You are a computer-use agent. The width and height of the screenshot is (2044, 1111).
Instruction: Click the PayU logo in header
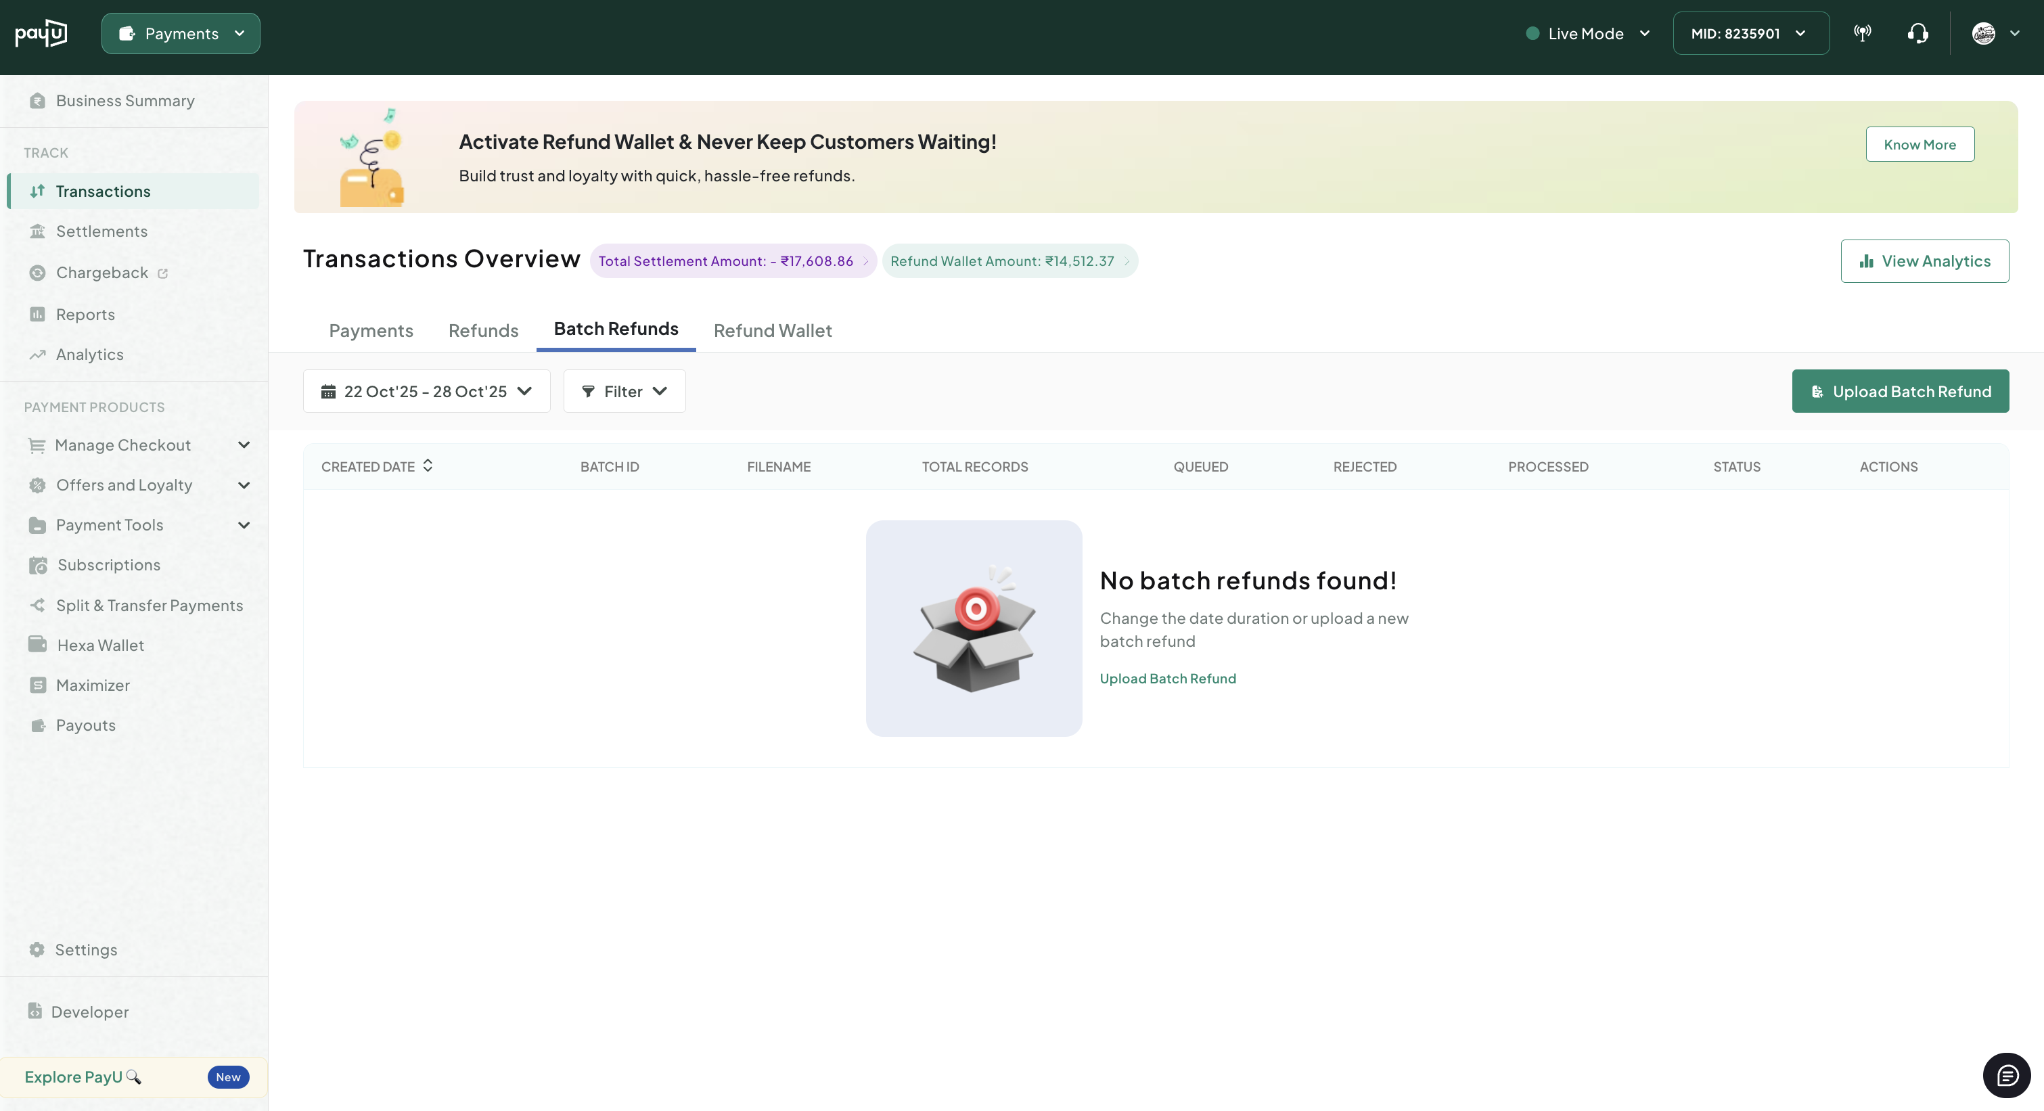(x=41, y=33)
